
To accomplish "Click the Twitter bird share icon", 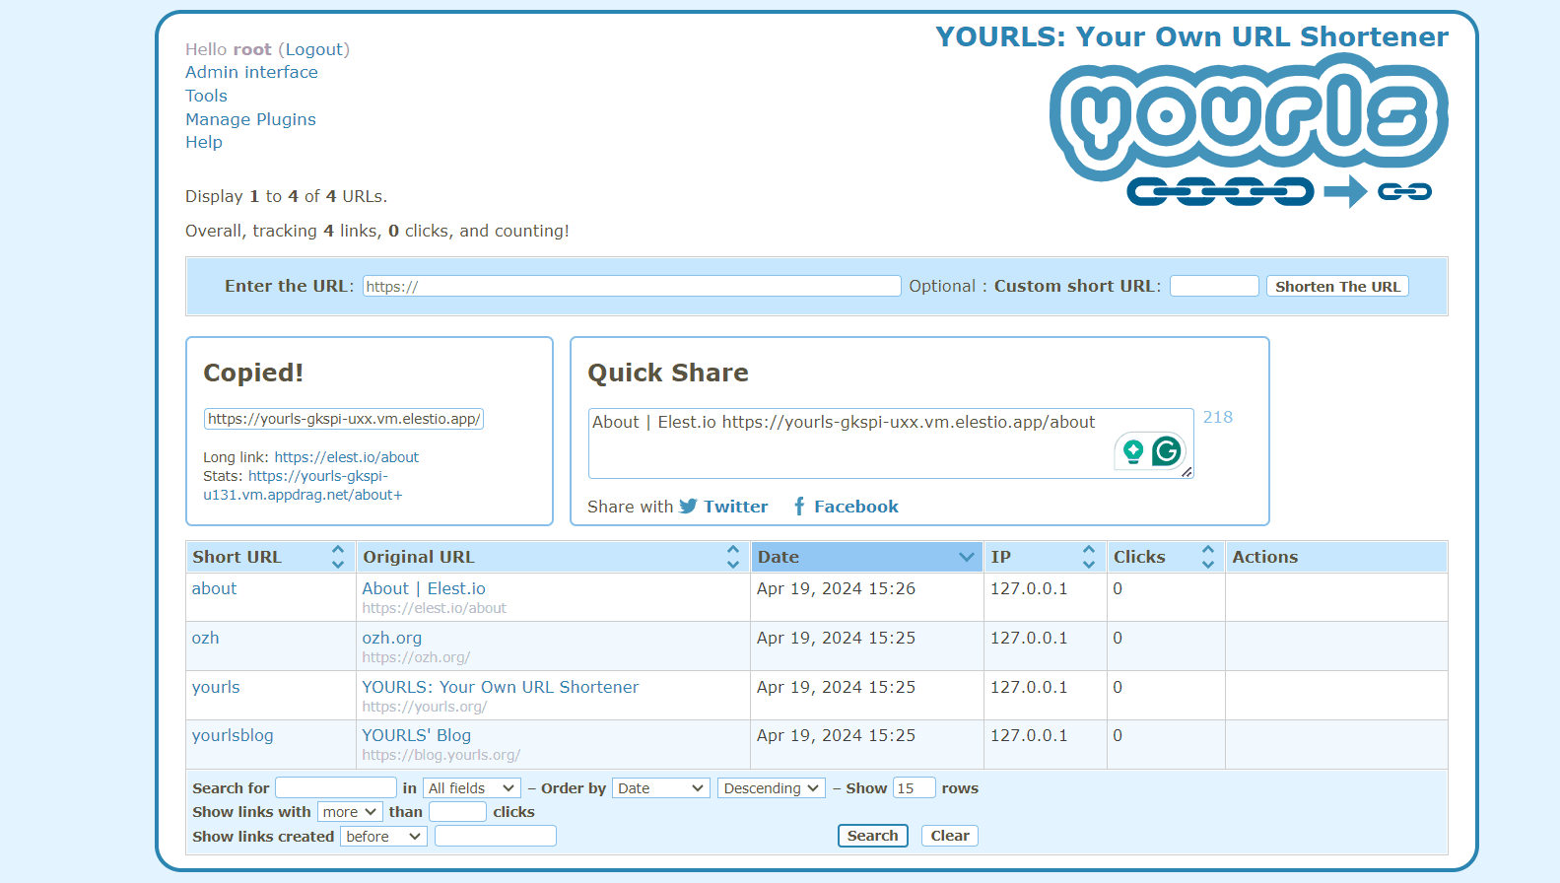I will (x=688, y=507).
